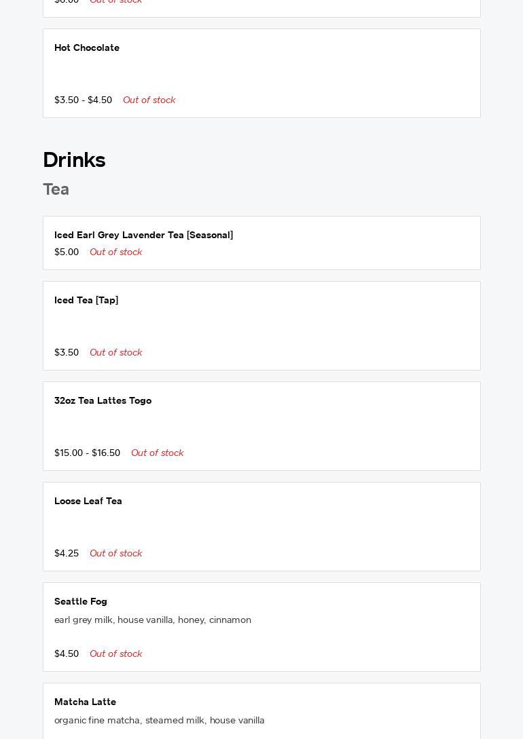Click the $5.00 price on Iced Earl Grey
This screenshot has height=739, width=523.
click(x=67, y=252)
